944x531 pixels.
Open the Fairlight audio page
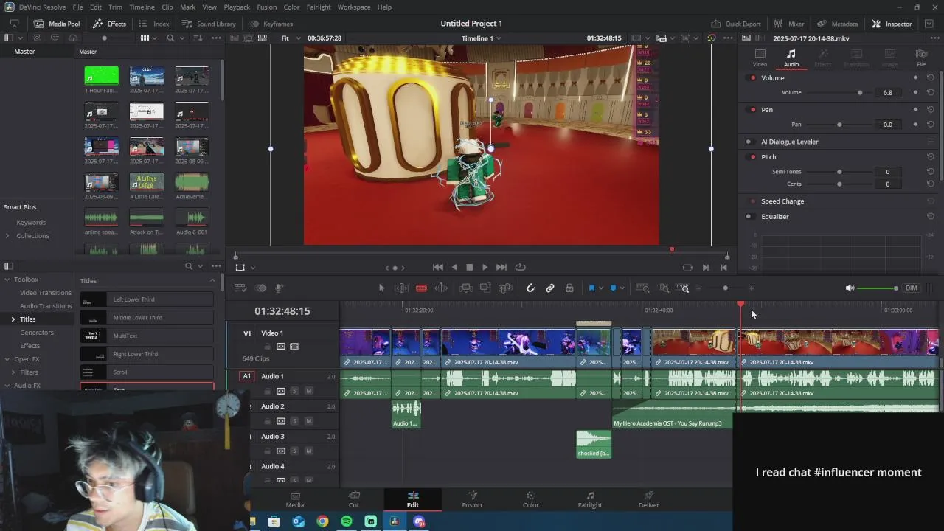(x=590, y=500)
